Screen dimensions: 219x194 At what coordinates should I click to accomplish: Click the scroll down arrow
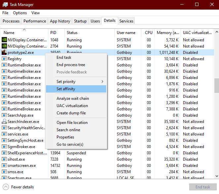tap(217, 176)
